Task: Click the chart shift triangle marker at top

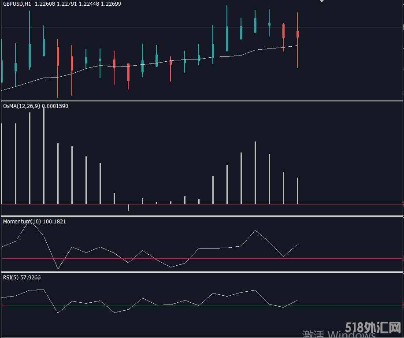Action: tap(322, 1)
